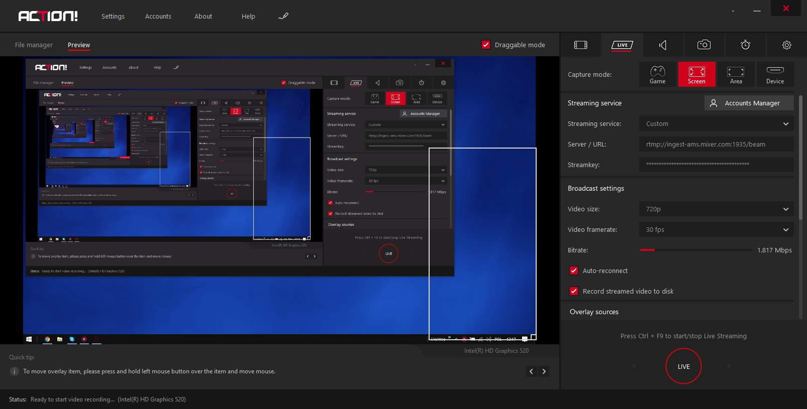The width and height of the screenshot is (807, 409).
Task: Click the Press Ctrl + F9 hotkey hint
Action: [x=683, y=336]
